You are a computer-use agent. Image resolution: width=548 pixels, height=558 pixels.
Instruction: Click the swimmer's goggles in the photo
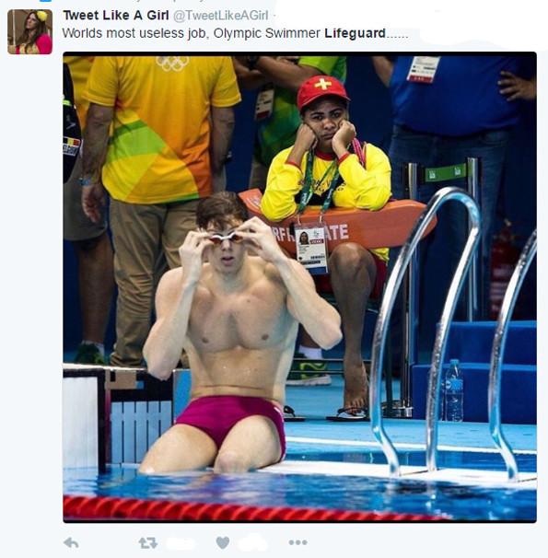pos(227,238)
